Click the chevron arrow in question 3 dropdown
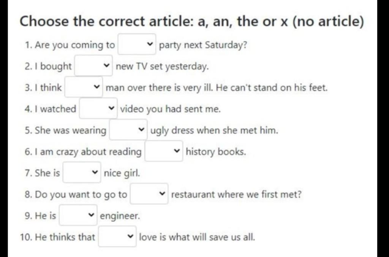This screenshot has width=389, height=257. [97, 87]
